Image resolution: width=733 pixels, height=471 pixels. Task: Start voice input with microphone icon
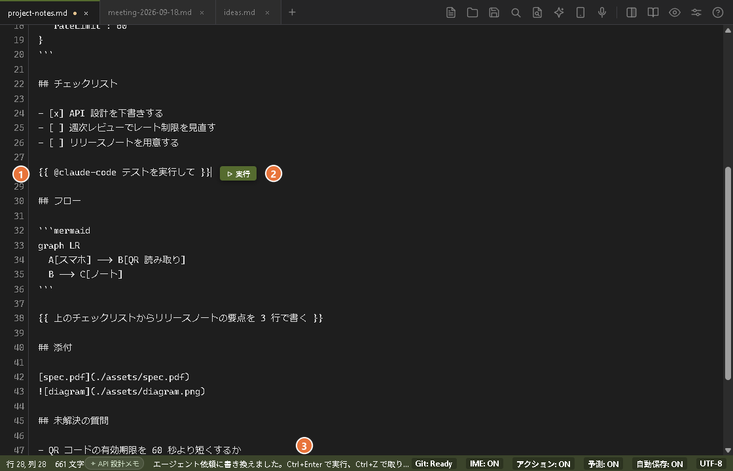pos(602,12)
